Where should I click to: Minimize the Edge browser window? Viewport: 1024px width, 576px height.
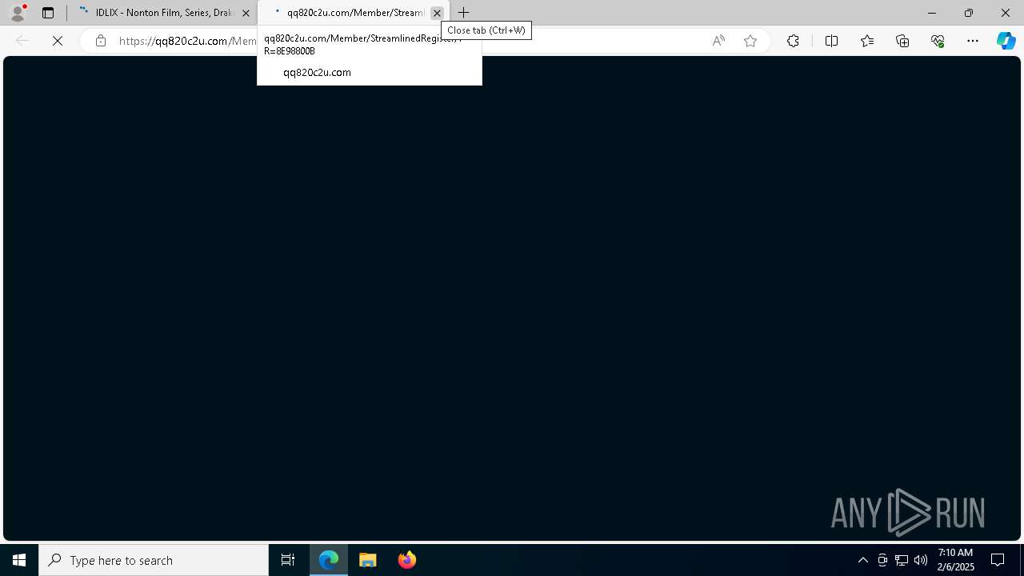click(x=932, y=13)
